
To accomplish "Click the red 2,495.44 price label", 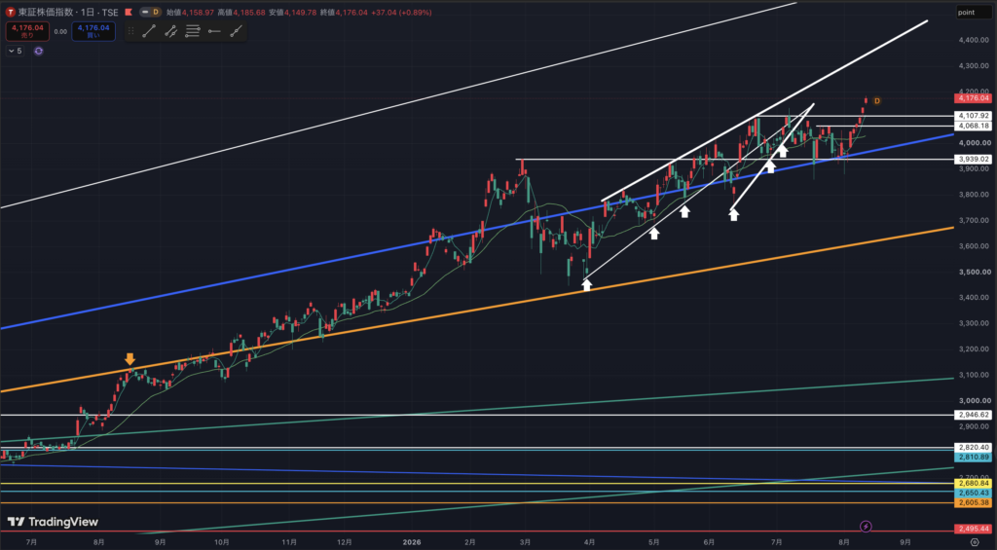I will [x=973, y=529].
